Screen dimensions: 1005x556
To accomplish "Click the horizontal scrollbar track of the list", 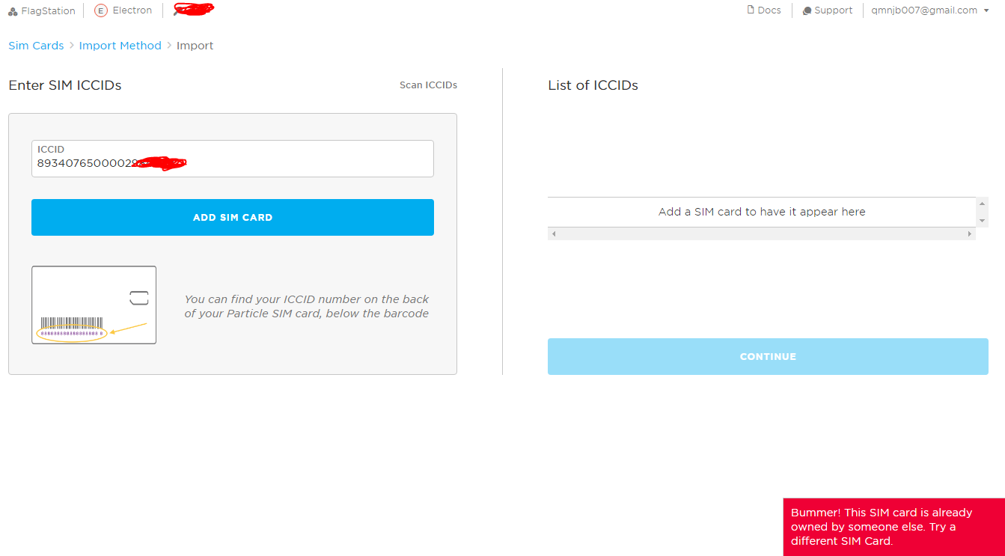I will (x=762, y=234).
